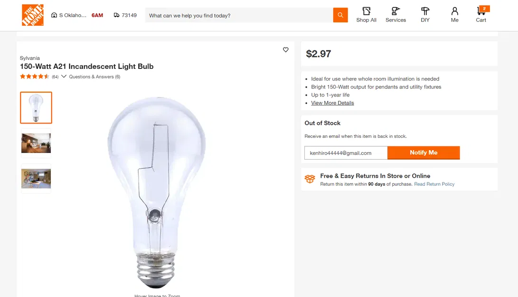Click the product search text box
The width and height of the screenshot is (518, 297).
[239, 15]
